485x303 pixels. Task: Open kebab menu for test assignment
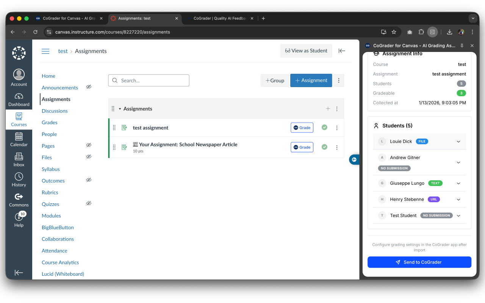coord(337,128)
